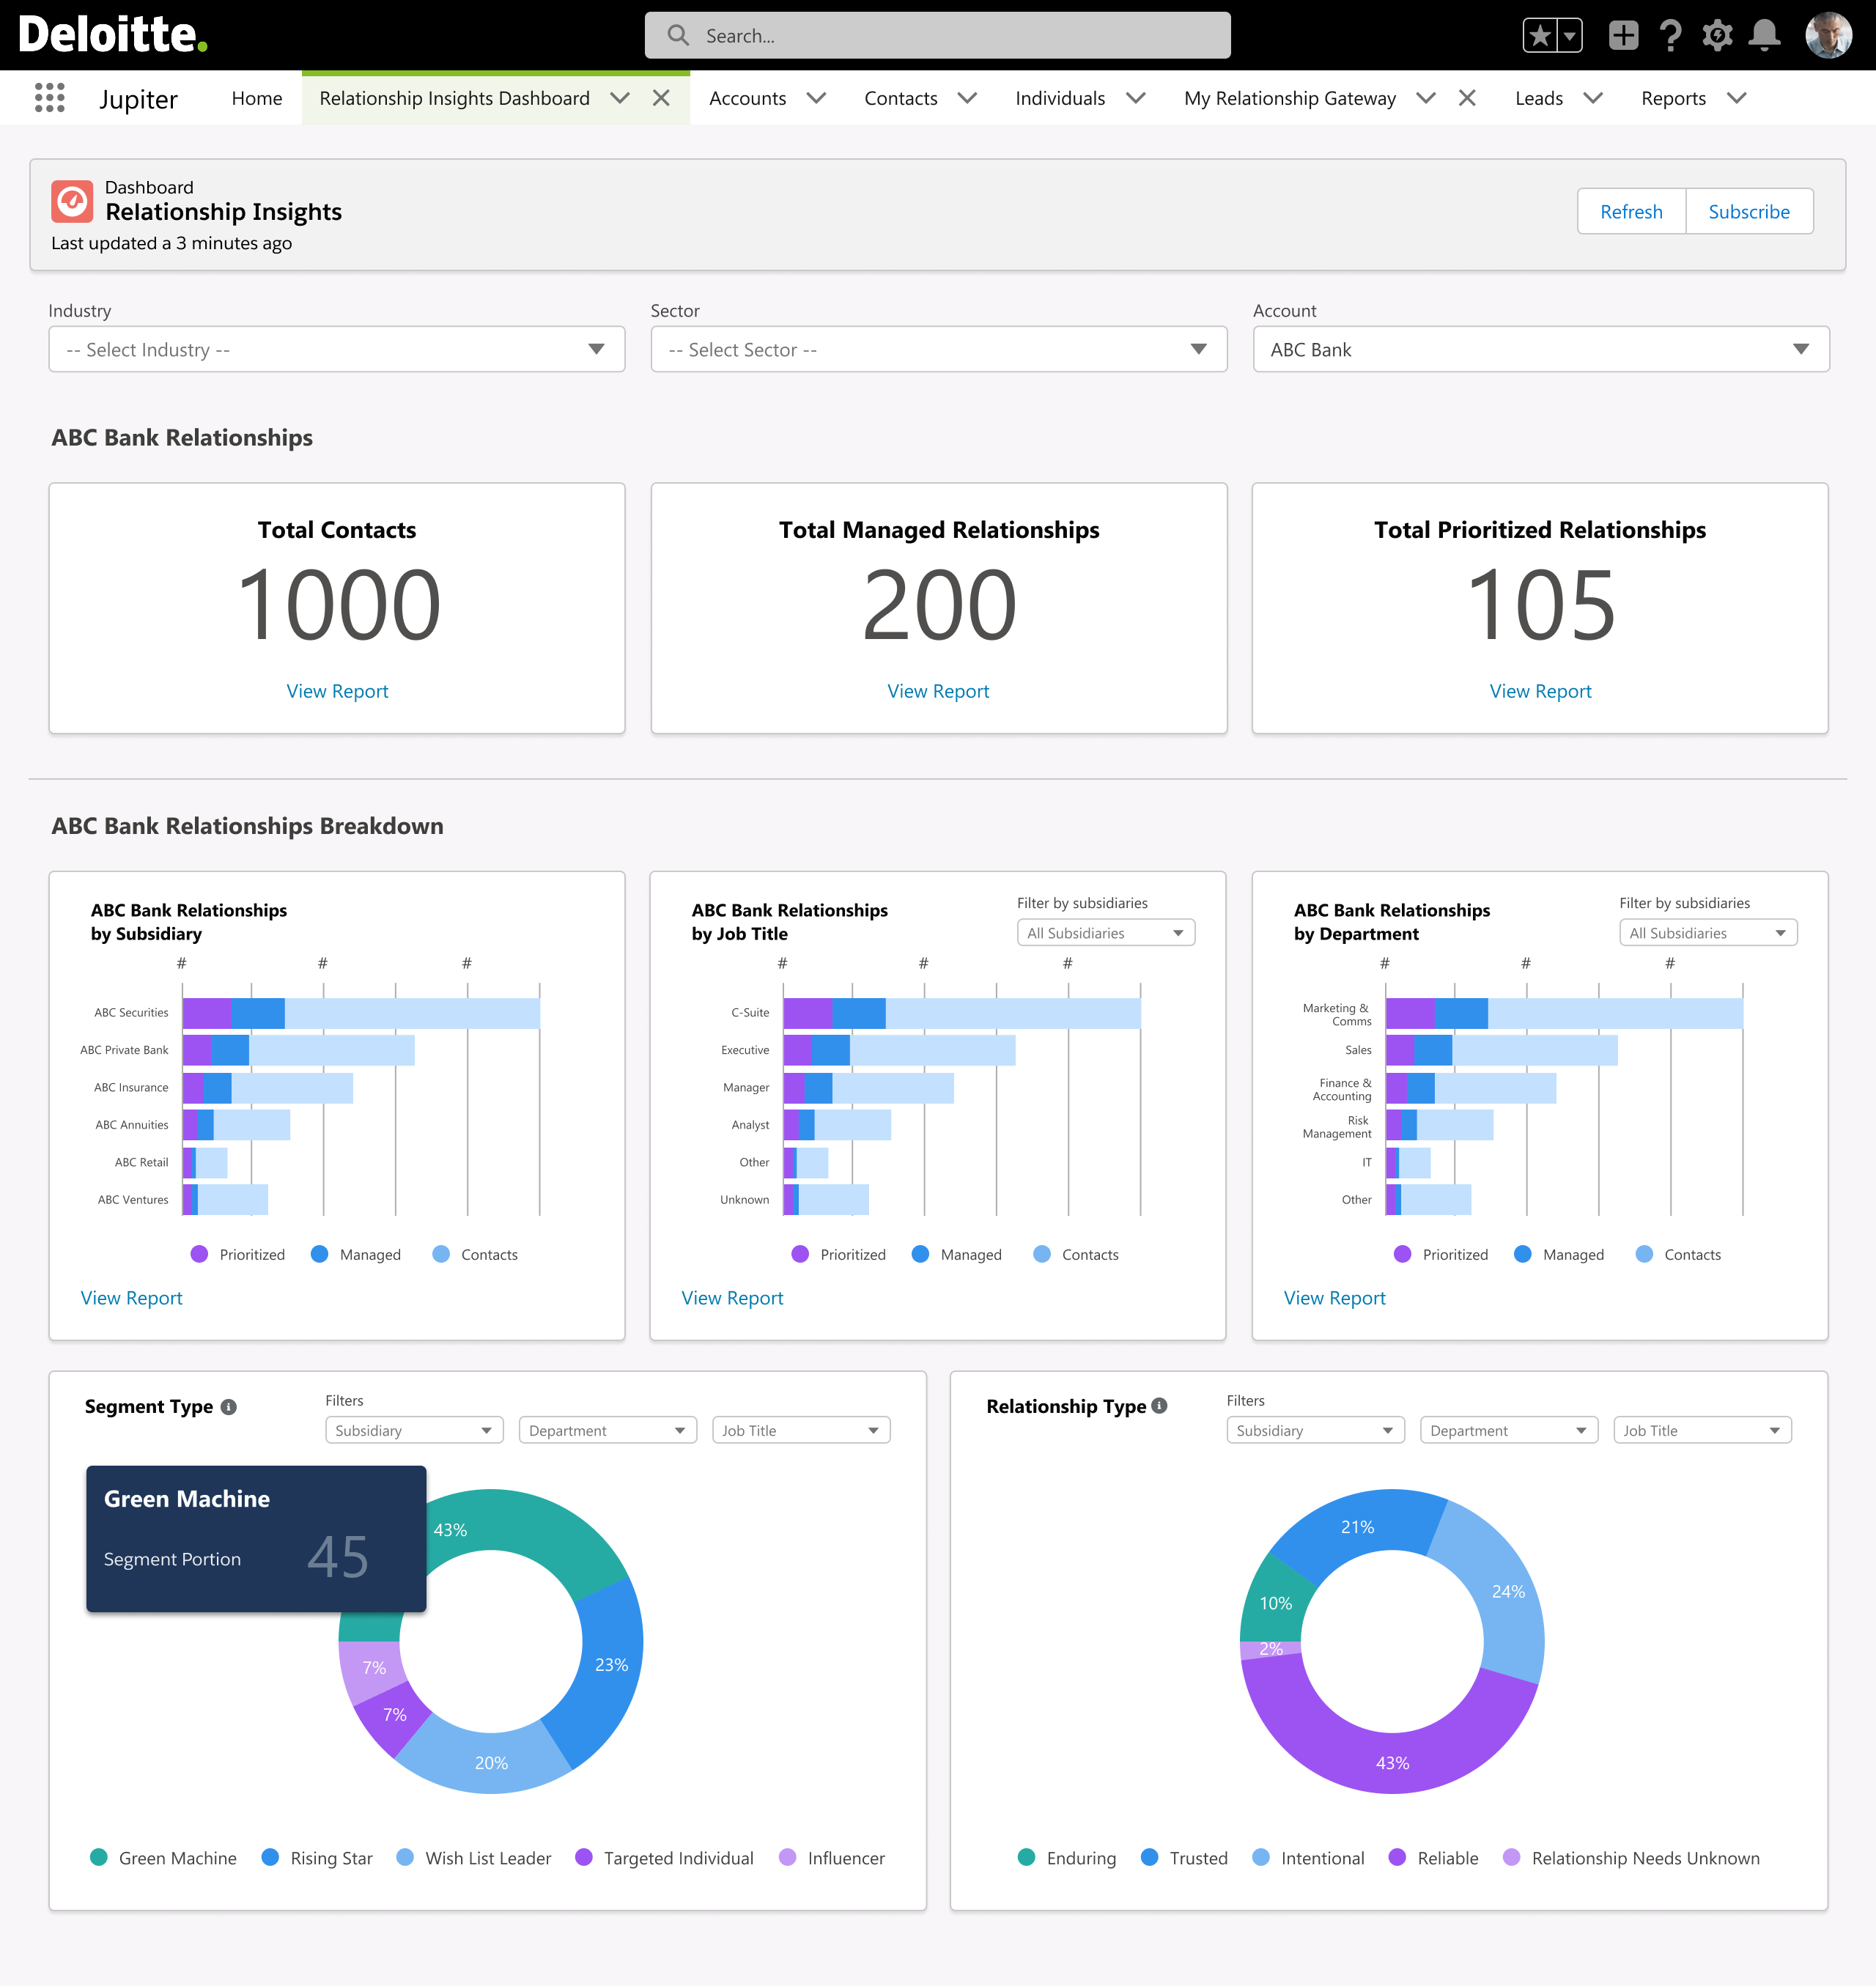Click inside the Search field
Image resolution: width=1876 pixels, height=1986 pixels.
pyautogui.click(x=937, y=35)
